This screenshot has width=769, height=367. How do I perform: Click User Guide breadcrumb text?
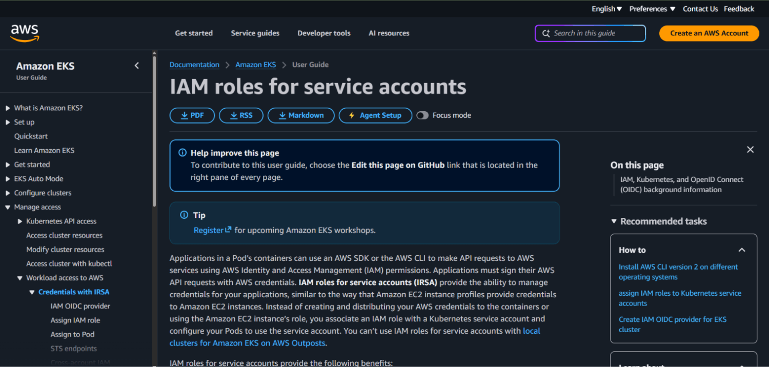point(310,65)
